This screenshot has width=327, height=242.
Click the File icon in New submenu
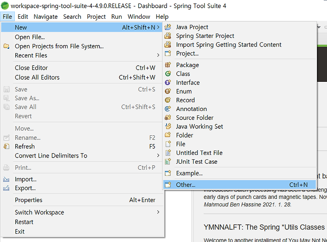(168, 144)
